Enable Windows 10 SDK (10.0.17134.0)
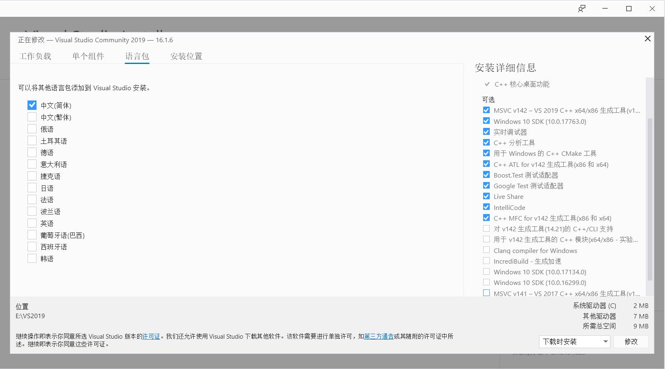The width and height of the screenshot is (665, 369). click(x=486, y=271)
